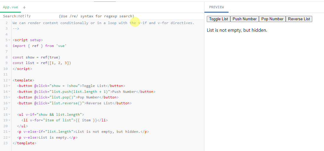Click the Reverse List preview button
This screenshot has width=324, height=151.
click(x=299, y=19)
